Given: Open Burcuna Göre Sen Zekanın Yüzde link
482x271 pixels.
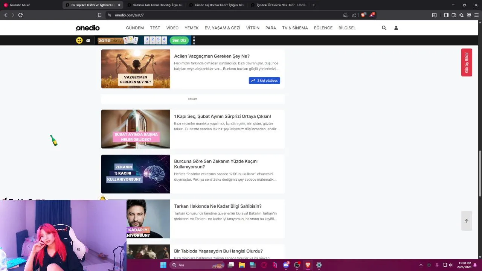Looking at the screenshot, I should 216,164.
